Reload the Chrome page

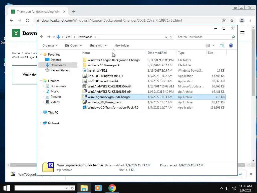click(x=28, y=20)
